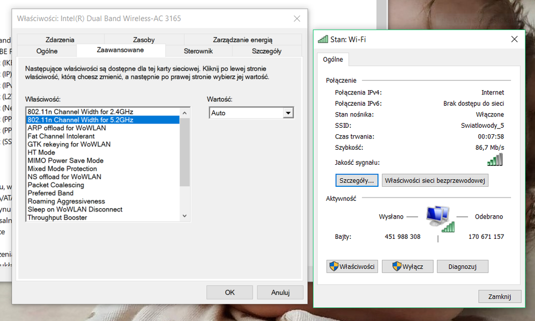Viewport: 535px width, 321px height.
Task: Switch to the Ogólne tab in adapter properties
Action: 47,51
